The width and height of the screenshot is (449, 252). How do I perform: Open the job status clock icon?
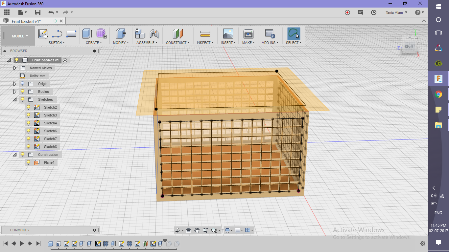click(x=374, y=12)
